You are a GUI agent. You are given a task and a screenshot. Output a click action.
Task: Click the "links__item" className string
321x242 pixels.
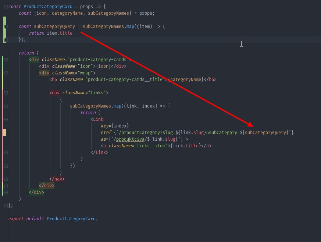pyautogui.click(x=151, y=145)
